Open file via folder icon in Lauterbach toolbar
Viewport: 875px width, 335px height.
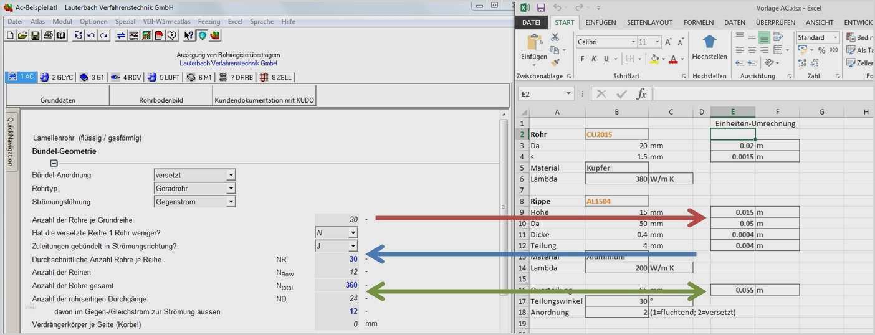point(22,35)
